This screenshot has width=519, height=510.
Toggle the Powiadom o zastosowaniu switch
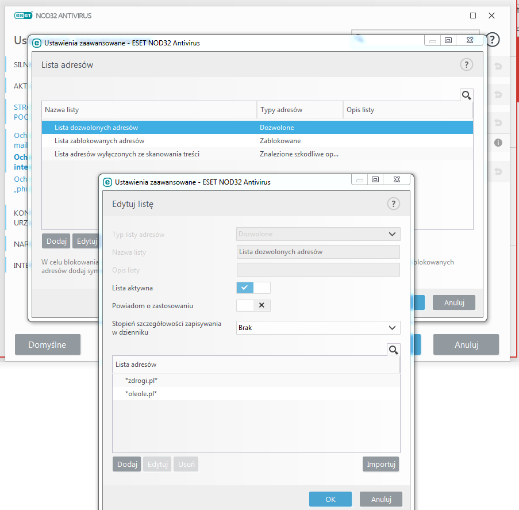pos(253,305)
